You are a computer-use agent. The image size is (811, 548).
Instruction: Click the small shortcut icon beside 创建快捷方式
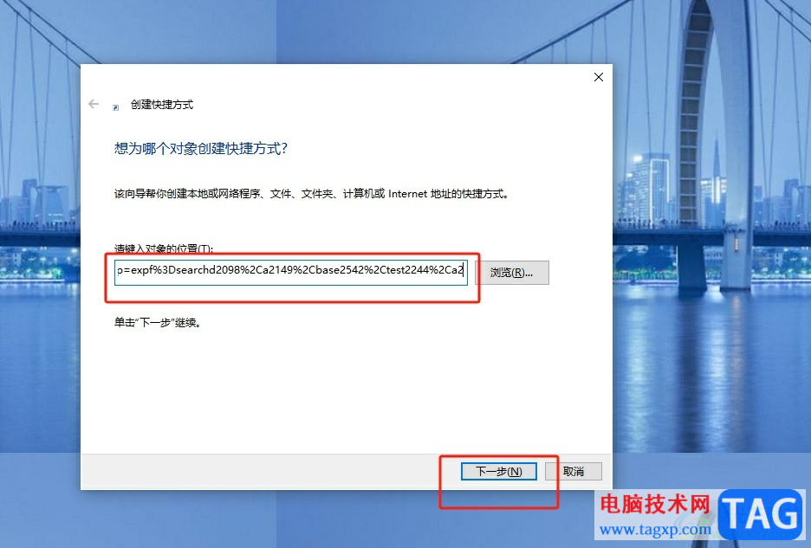click(115, 107)
